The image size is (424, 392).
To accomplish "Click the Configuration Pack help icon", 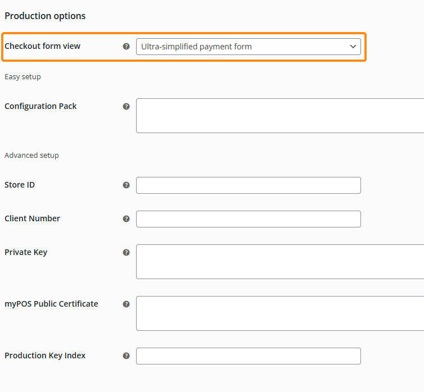I will pos(126,106).
